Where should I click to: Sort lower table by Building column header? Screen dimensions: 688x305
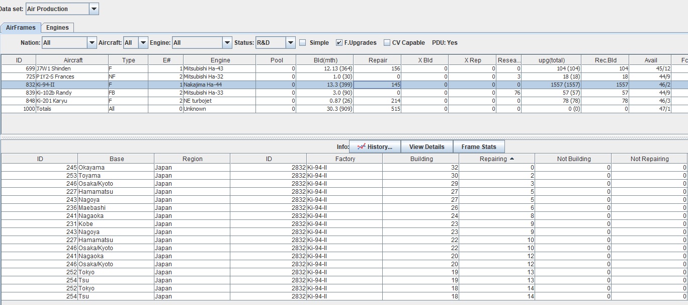(421, 159)
